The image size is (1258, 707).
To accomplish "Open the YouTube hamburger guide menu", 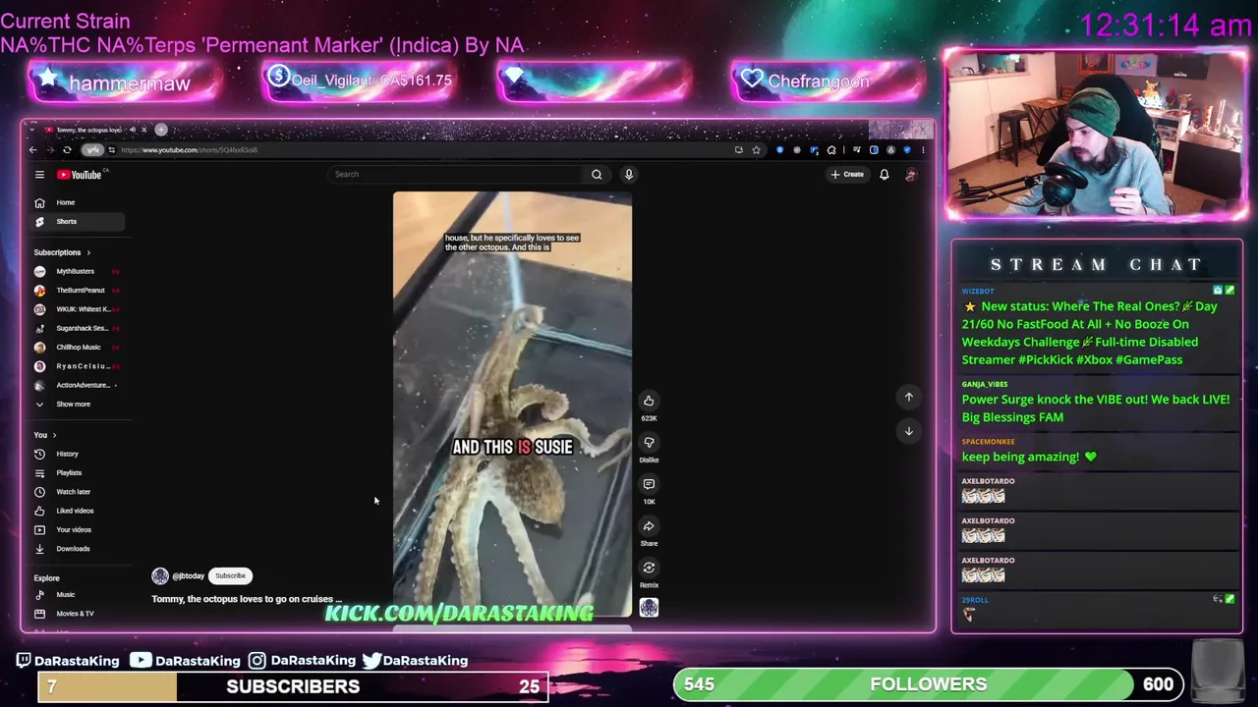I will 39,175.
